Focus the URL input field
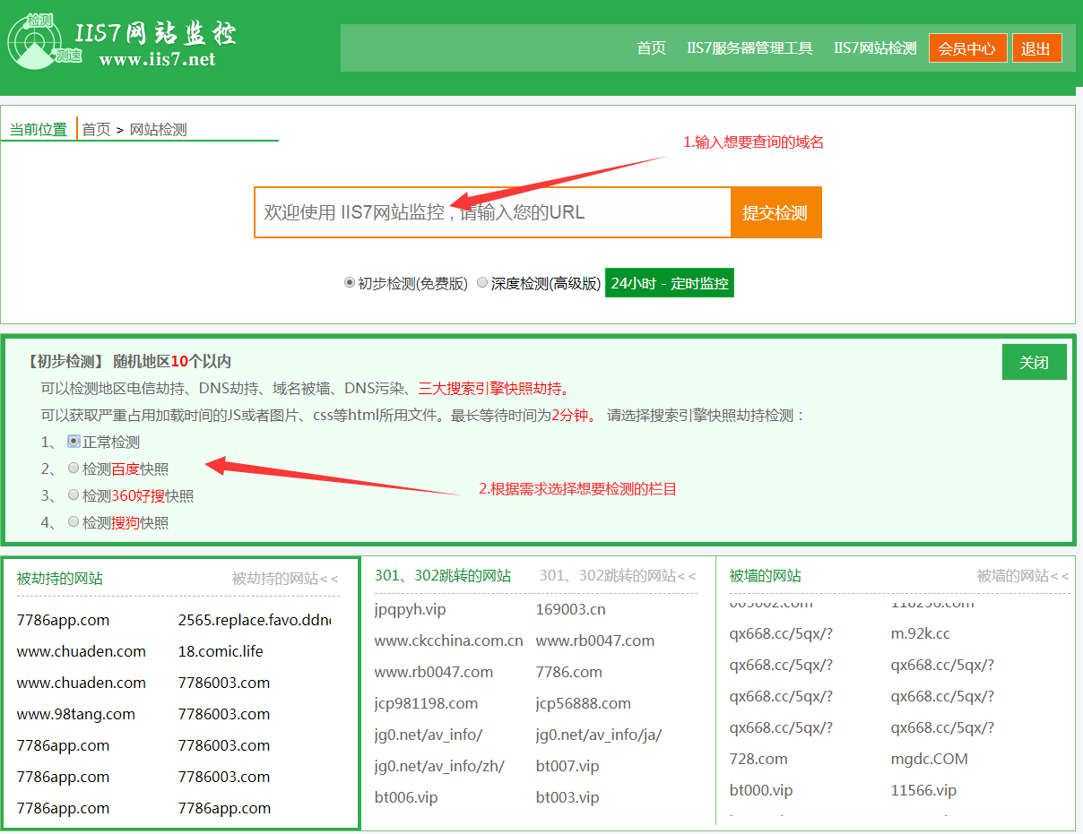This screenshot has height=834, width=1083. (x=493, y=212)
